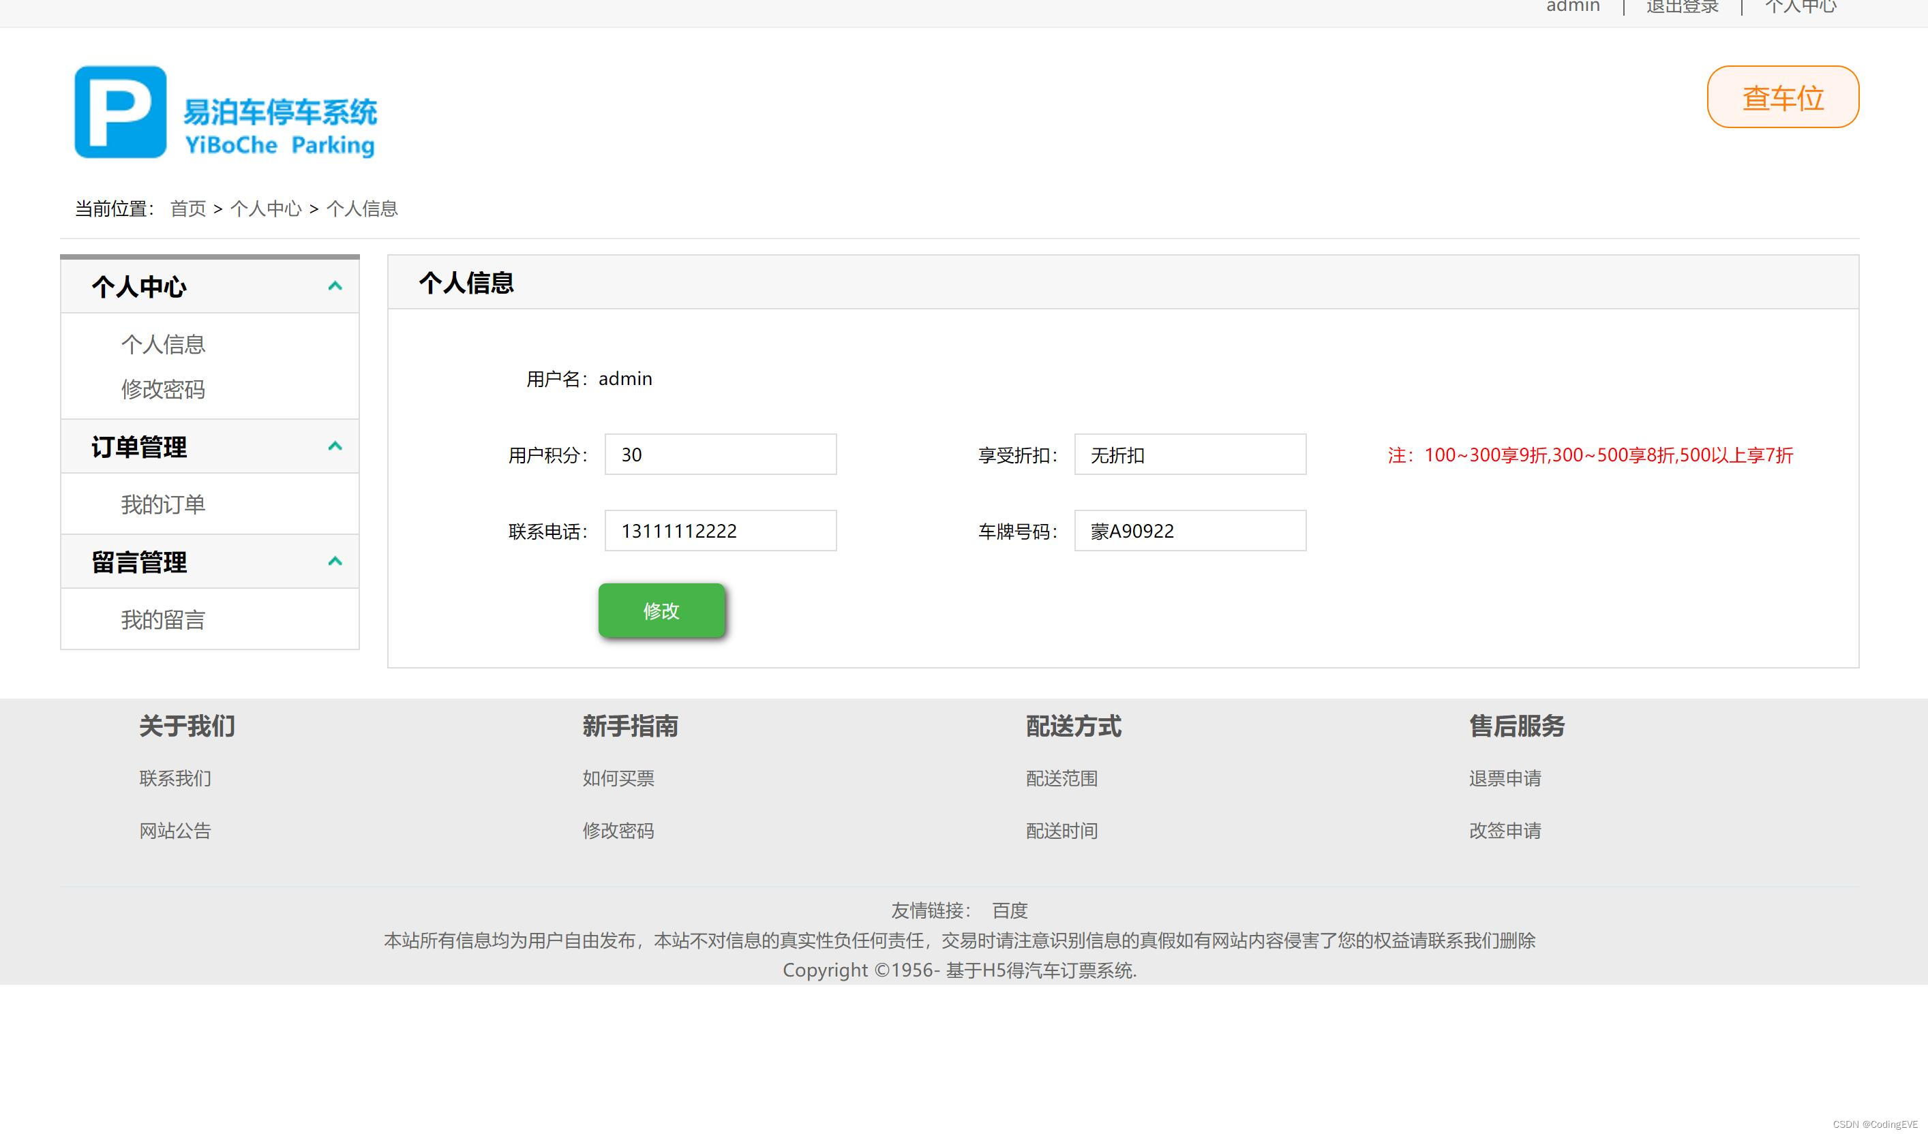Collapse the 订单管理 section chevron
Viewport: 1928px width, 1136px height.
[335, 446]
